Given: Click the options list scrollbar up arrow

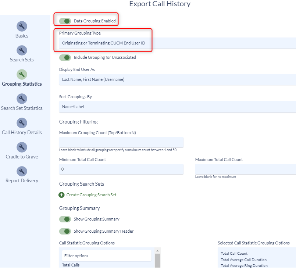Looking at the screenshot, I should pyautogui.click(x=158, y=251).
